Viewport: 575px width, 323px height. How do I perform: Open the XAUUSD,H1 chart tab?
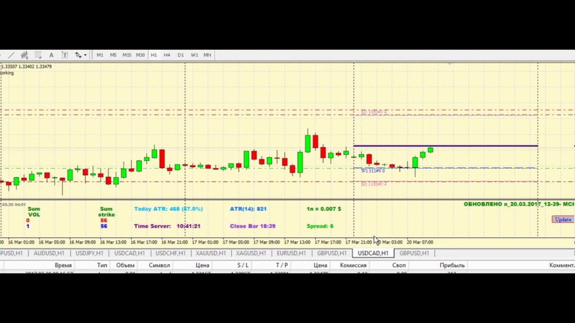coord(210,253)
